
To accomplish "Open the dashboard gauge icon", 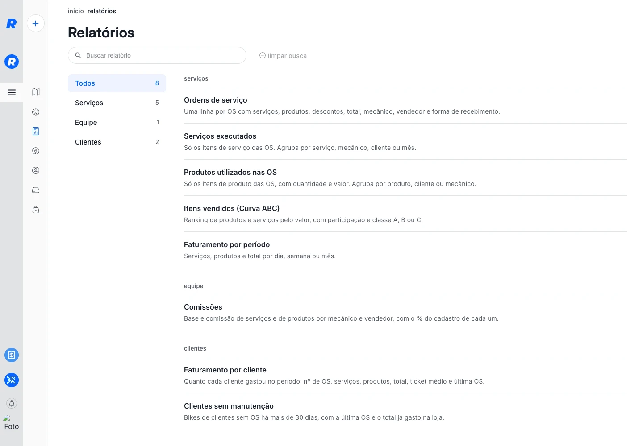I will pos(36,112).
